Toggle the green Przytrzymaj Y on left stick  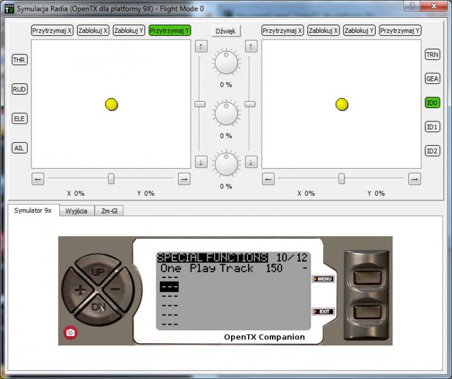(x=170, y=30)
